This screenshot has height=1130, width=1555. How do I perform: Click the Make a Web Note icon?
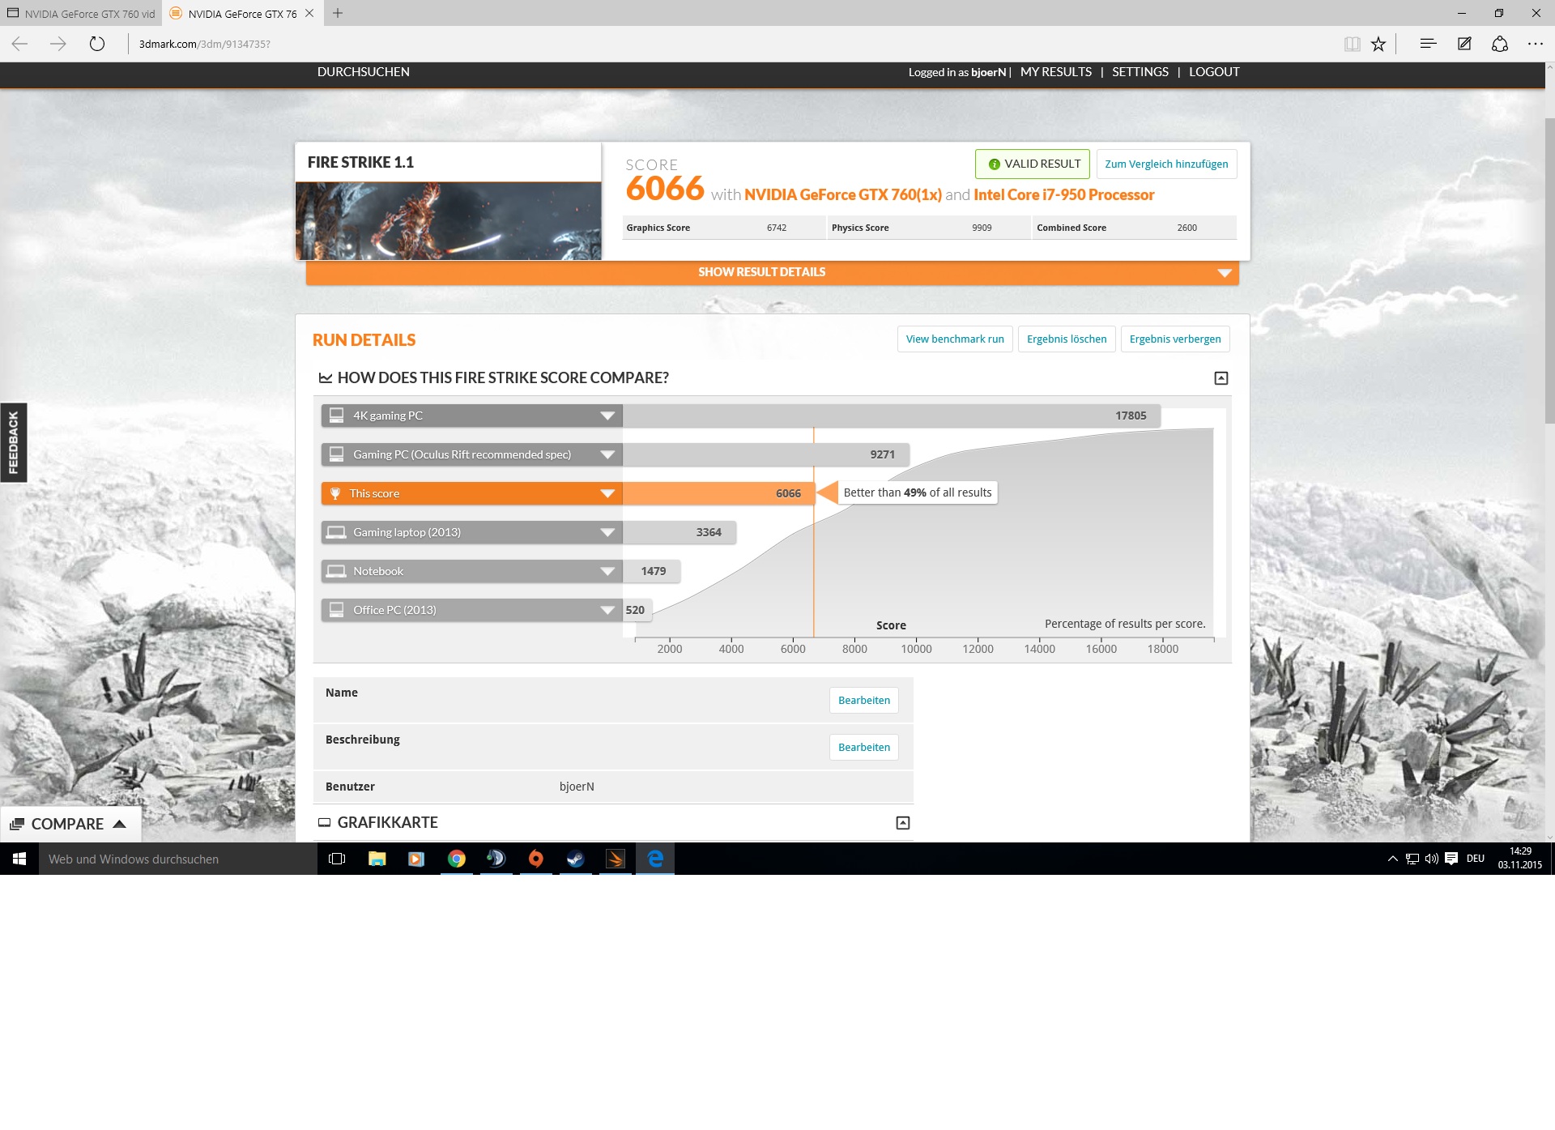point(1464,44)
